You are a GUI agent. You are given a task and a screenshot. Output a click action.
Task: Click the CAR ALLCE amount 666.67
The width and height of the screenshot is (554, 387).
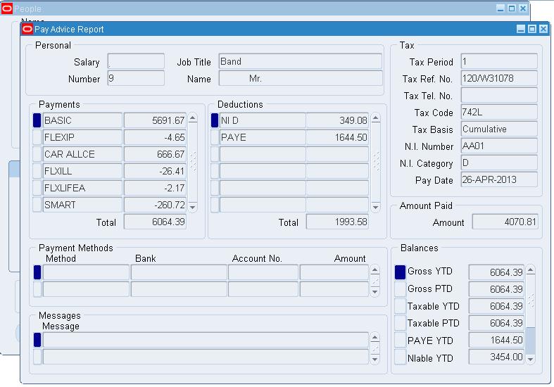pos(155,154)
